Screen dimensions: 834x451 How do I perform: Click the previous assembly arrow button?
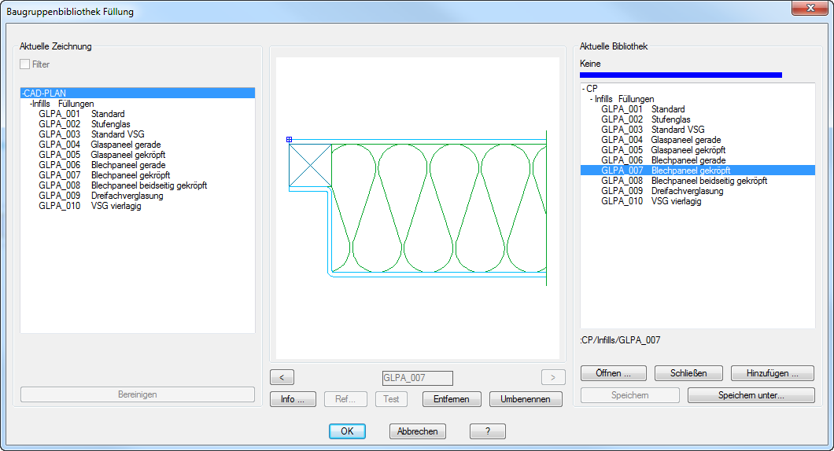282,378
